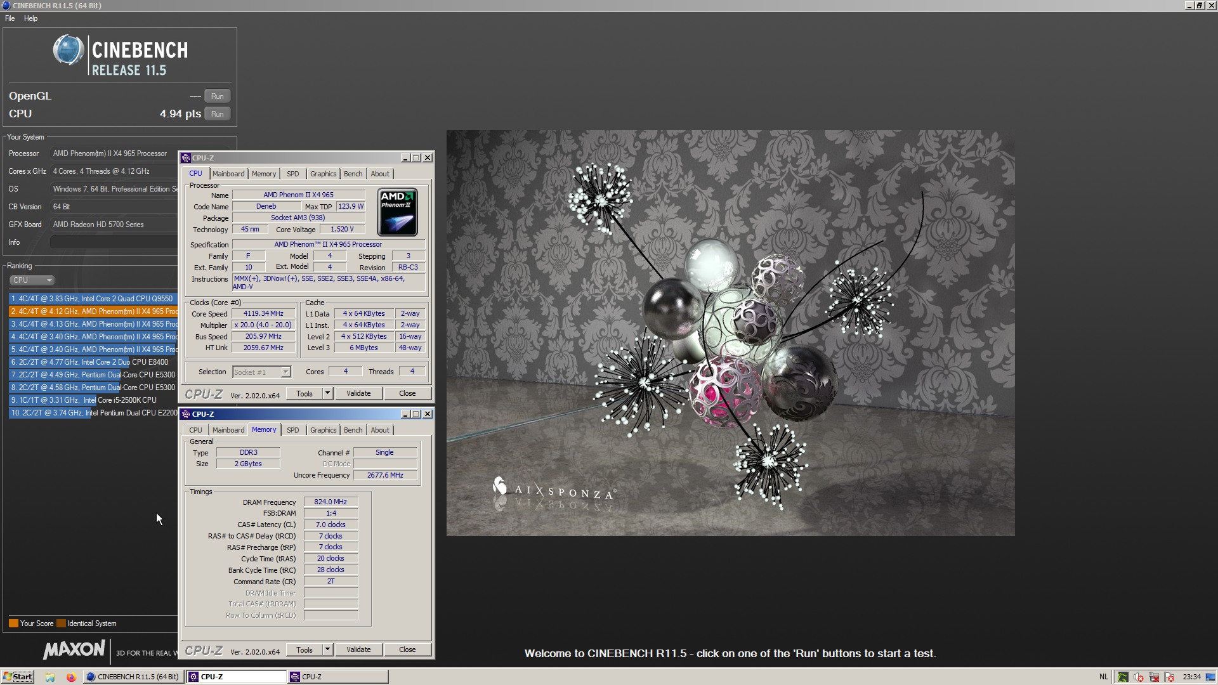Image resolution: width=1218 pixels, height=685 pixels.
Task: Click Close button in lower CPU-Z
Action: (407, 649)
